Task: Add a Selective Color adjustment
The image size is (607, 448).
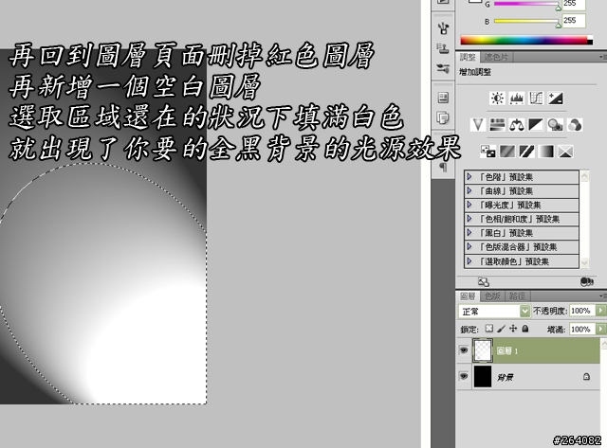Action: (565, 152)
